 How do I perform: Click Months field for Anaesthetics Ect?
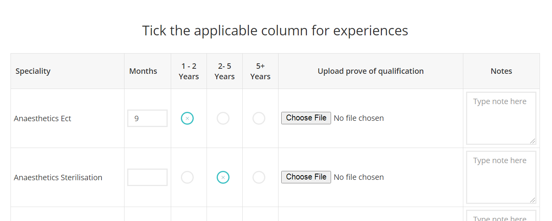(147, 118)
